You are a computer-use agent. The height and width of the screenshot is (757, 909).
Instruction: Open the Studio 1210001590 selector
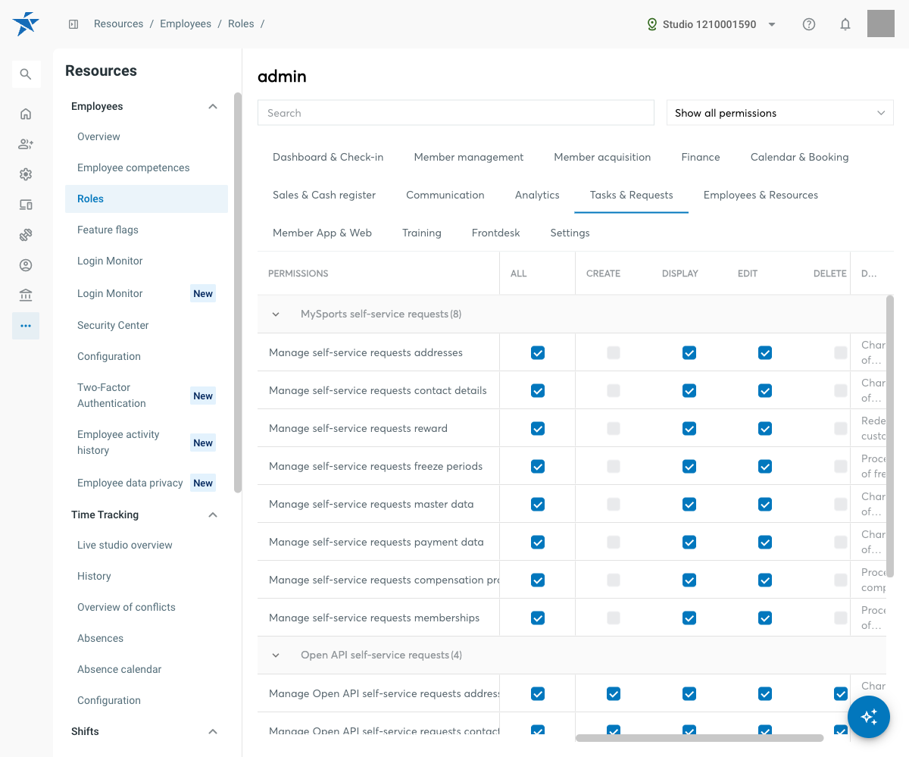coord(711,24)
